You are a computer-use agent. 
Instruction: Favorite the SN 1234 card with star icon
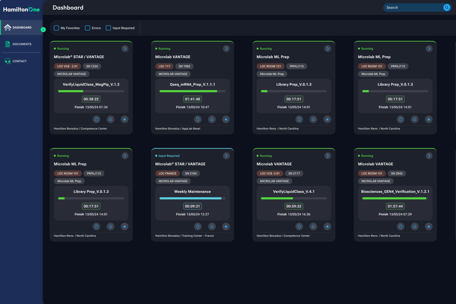[124, 119]
